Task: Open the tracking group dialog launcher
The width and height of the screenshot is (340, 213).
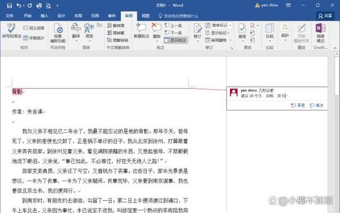Action: [232, 48]
